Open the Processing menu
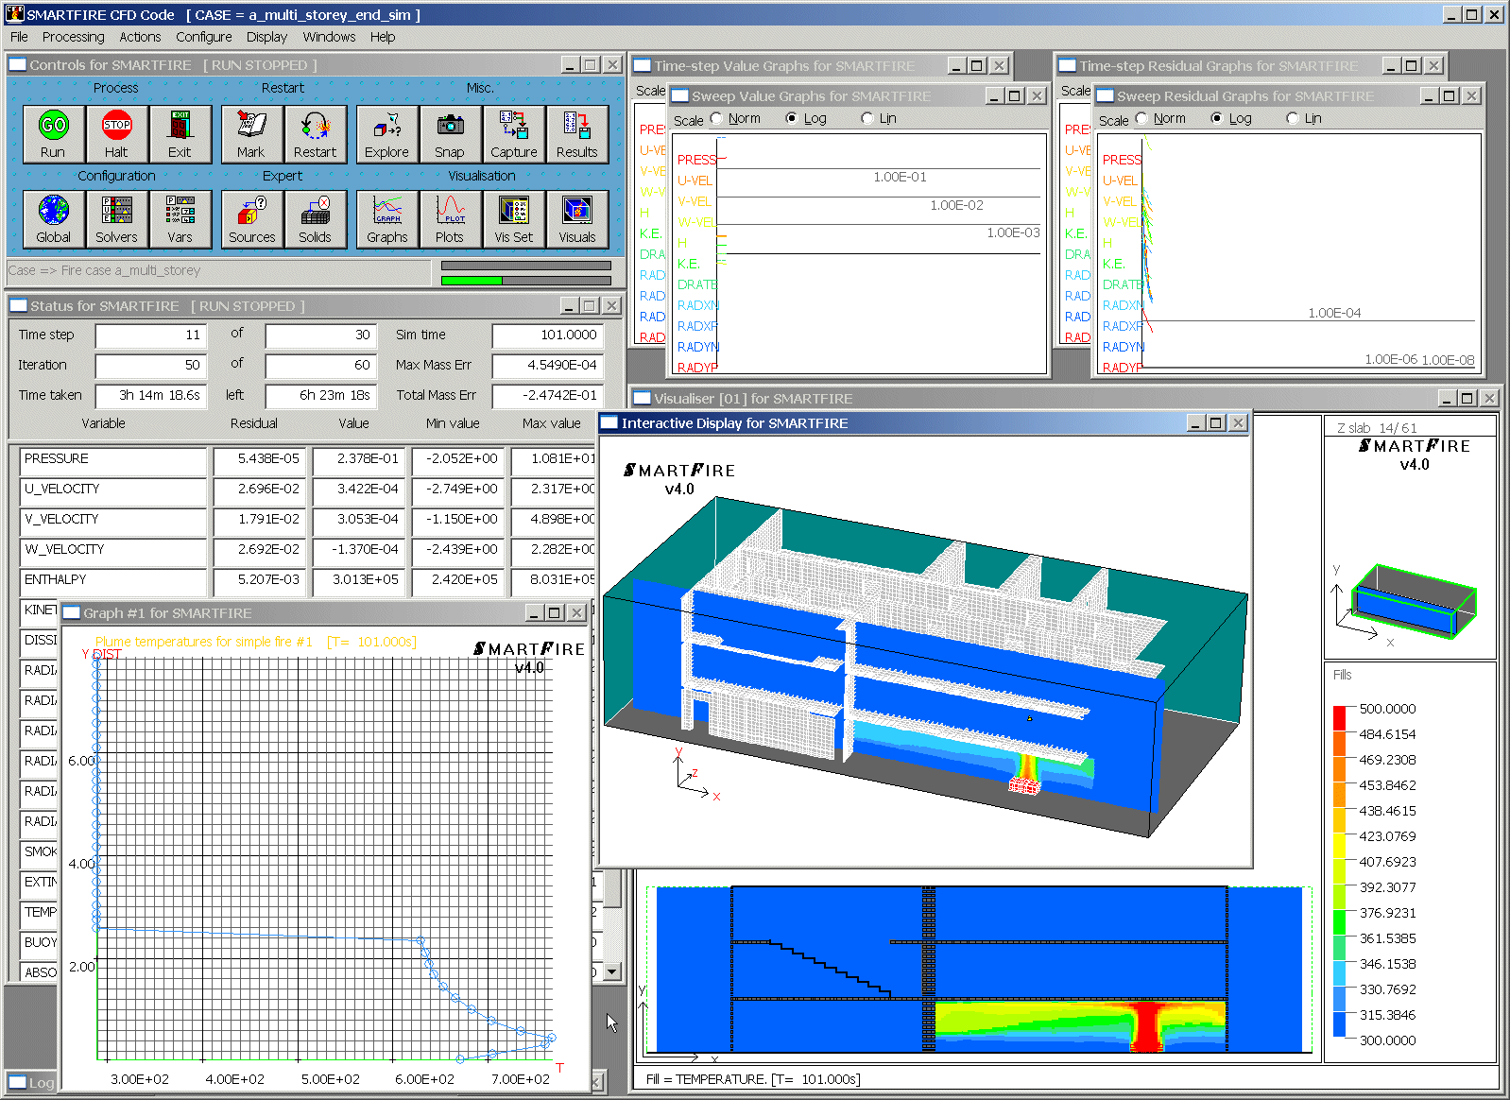The image size is (1510, 1100). pyautogui.click(x=73, y=37)
